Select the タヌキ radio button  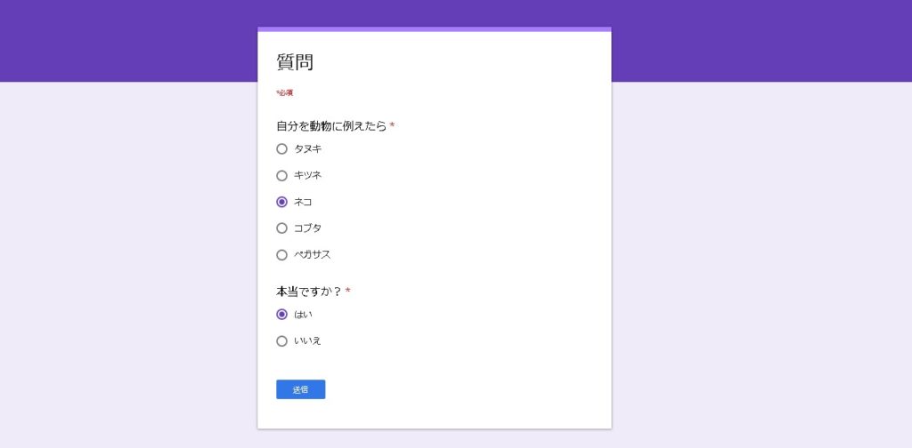click(x=282, y=149)
